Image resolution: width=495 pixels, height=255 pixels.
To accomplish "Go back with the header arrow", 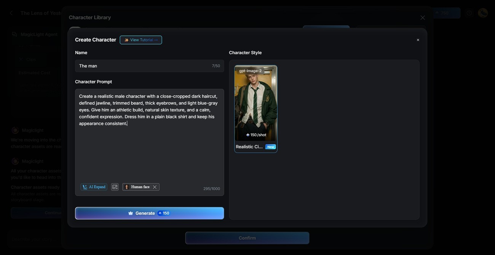I will tap(11, 13).
